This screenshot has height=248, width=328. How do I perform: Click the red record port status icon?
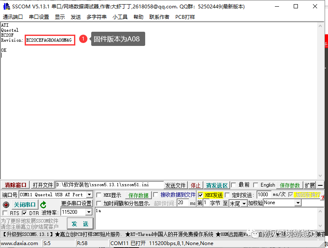6,205
